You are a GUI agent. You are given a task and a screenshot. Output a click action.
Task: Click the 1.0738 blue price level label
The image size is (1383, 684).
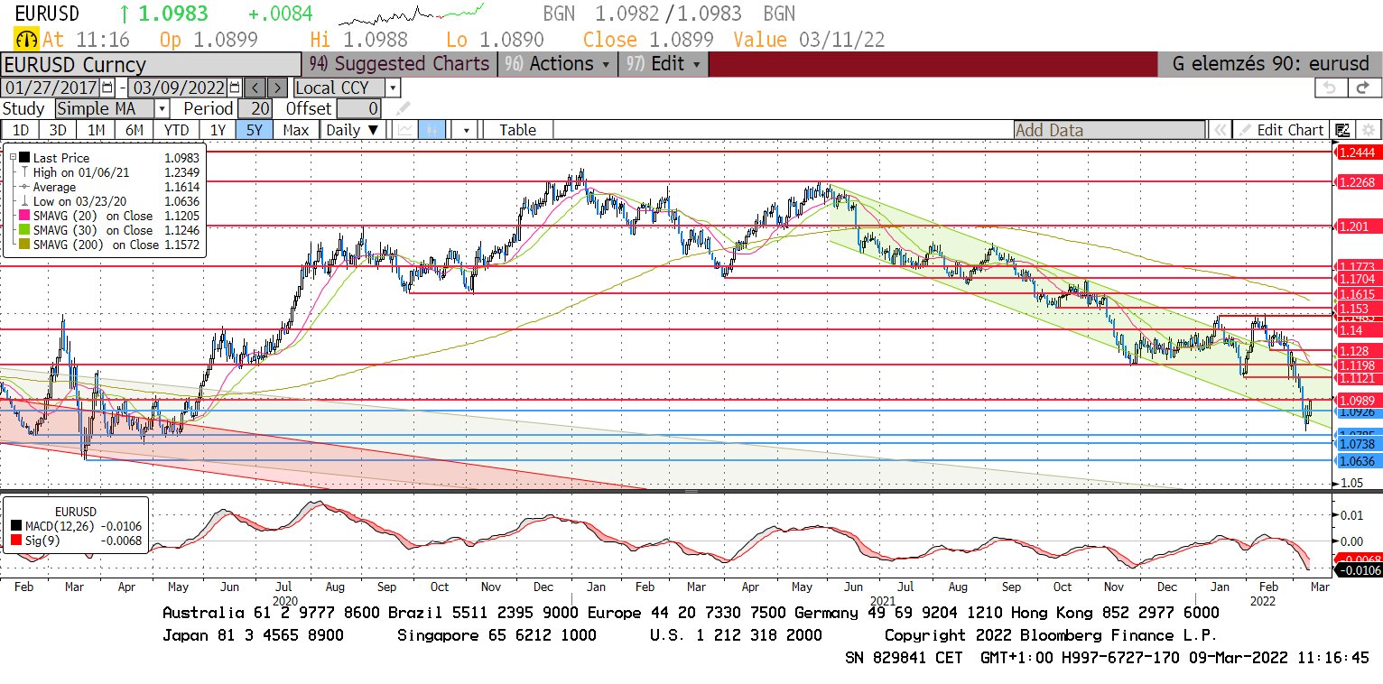[x=1358, y=444]
